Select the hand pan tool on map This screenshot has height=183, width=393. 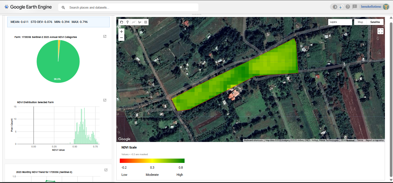121,22
